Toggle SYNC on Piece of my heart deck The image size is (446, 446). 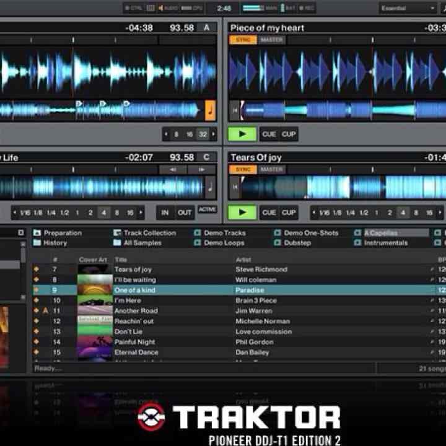coord(243,40)
